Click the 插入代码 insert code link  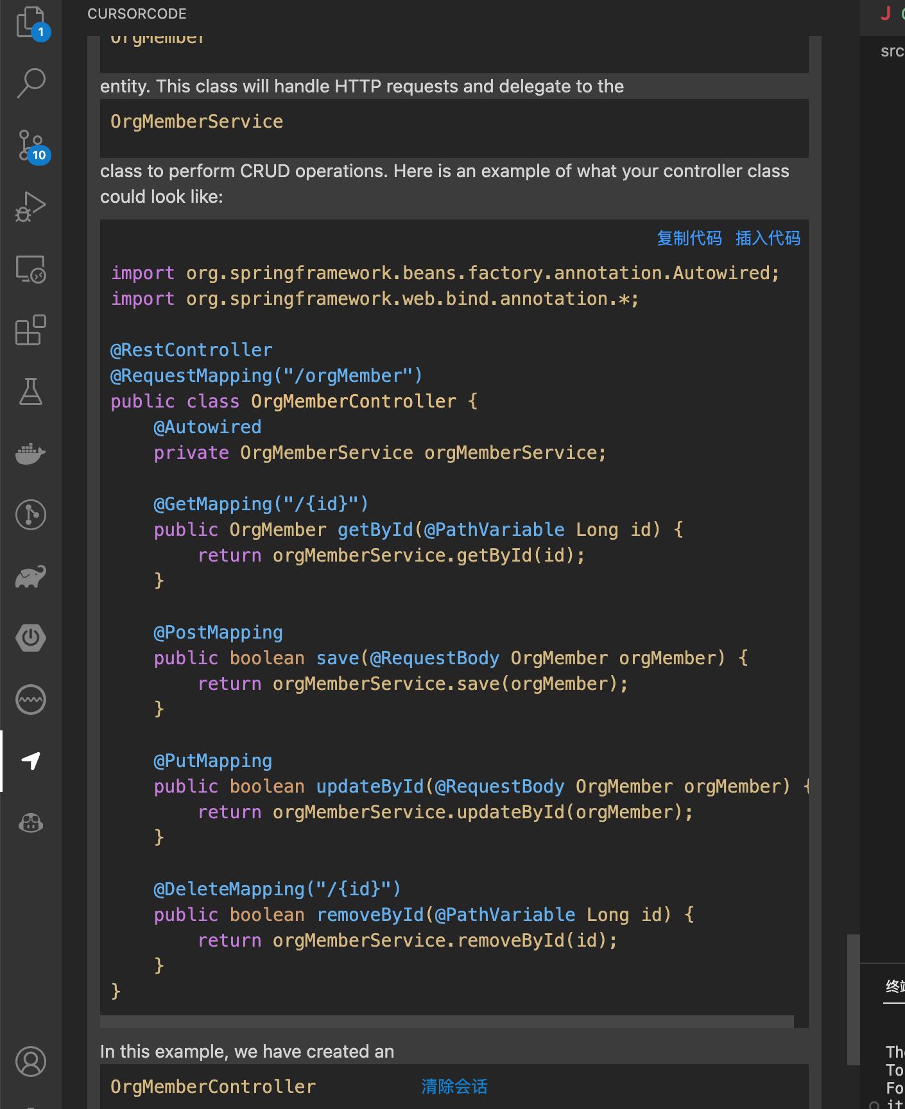pos(768,238)
